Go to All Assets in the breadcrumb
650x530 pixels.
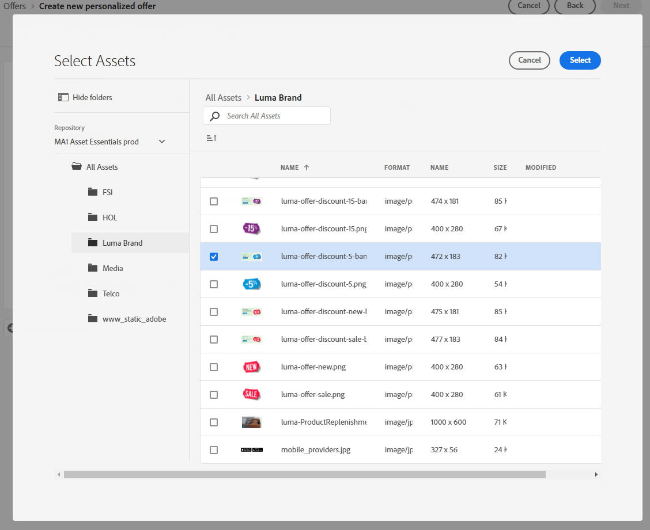point(224,98)
